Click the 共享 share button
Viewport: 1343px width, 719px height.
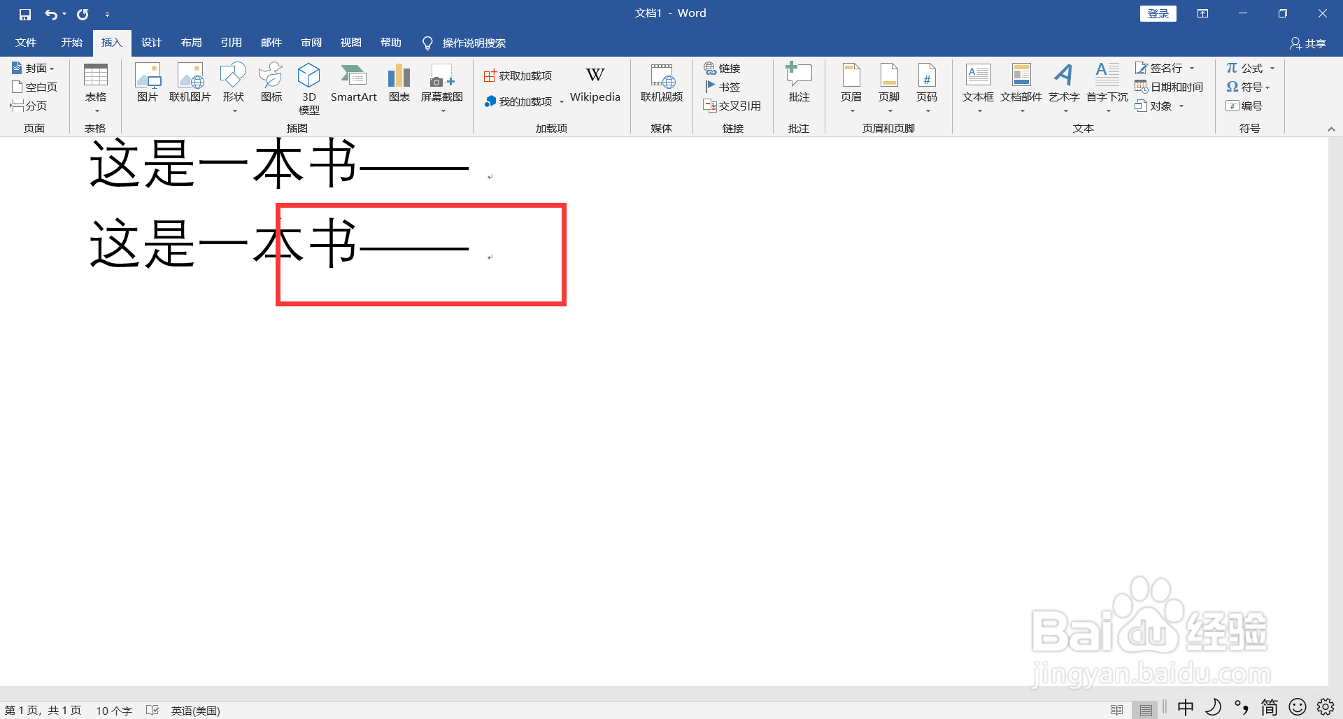(x=1307, y=43)
